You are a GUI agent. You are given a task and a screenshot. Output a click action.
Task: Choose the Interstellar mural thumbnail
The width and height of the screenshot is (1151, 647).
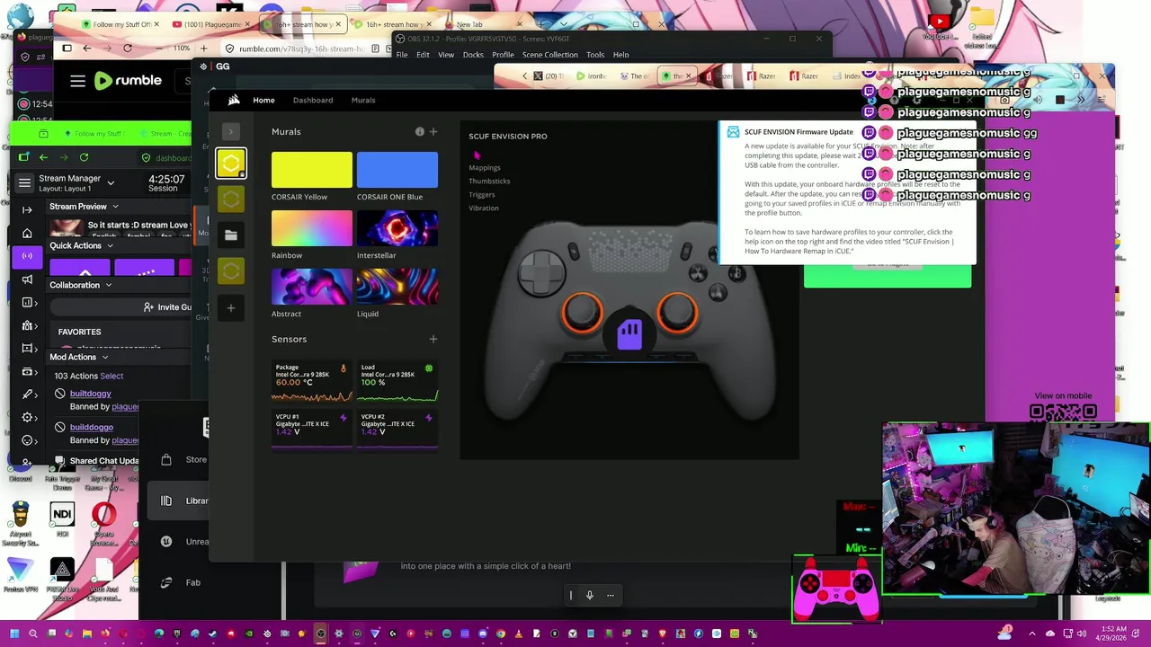397,228
